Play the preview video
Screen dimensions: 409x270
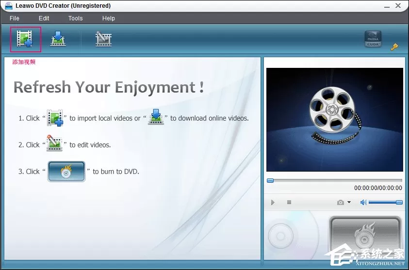273,203
